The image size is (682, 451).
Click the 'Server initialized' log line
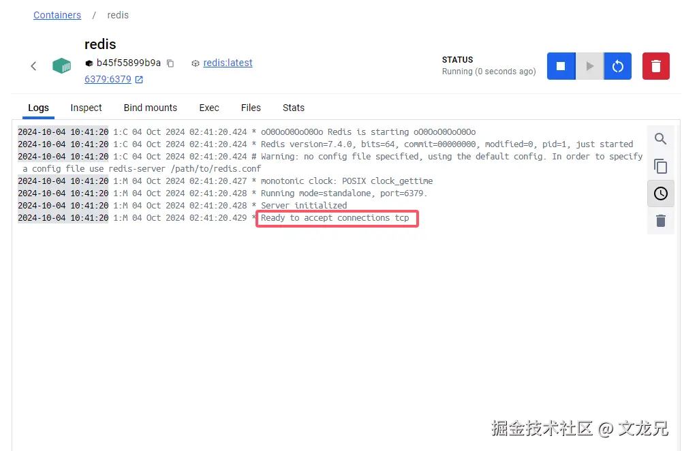coord(183,205)
